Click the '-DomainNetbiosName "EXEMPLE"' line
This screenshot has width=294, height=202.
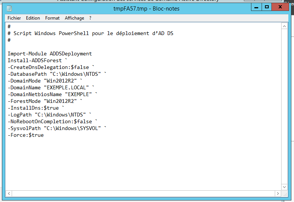tap(52, 94)
